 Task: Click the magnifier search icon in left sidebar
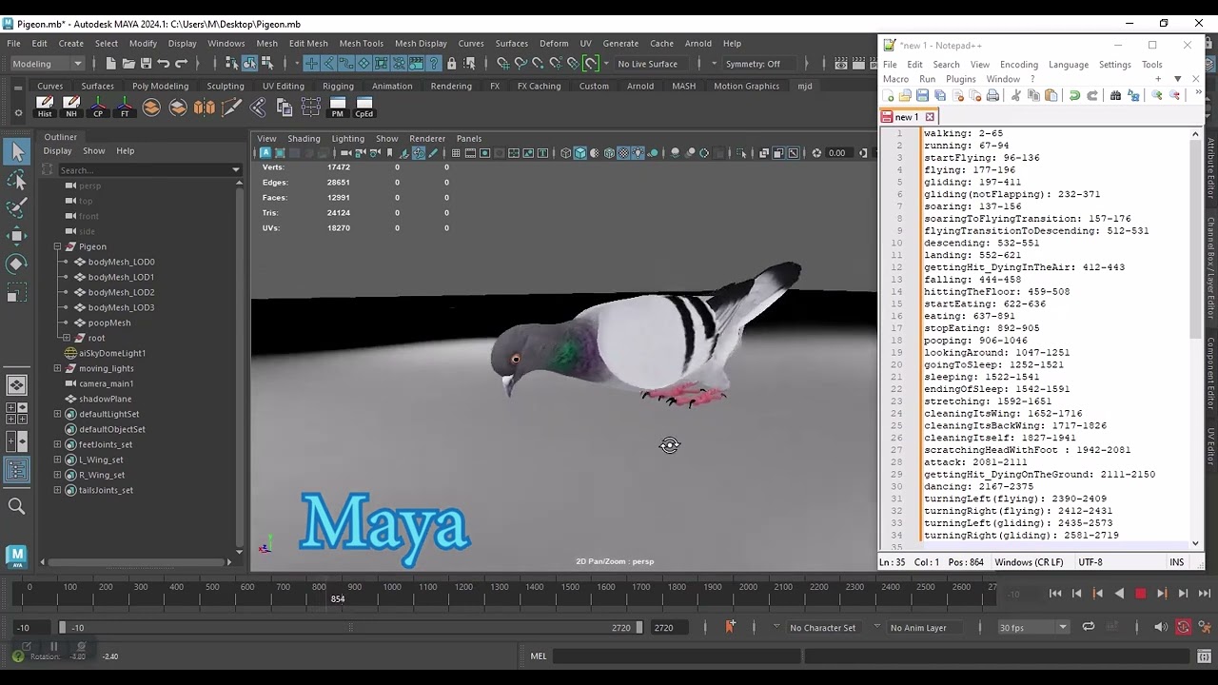[16, 507]
